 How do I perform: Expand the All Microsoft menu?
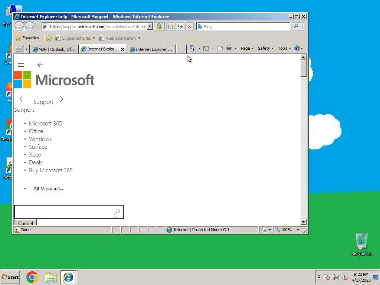48,189
